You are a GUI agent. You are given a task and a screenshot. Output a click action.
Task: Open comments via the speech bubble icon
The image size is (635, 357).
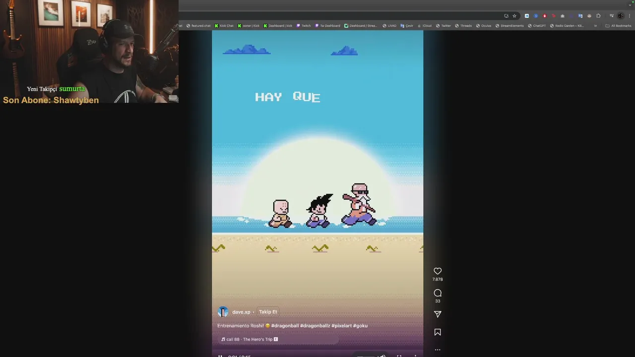pyautogui.click(x=438, y=293)
